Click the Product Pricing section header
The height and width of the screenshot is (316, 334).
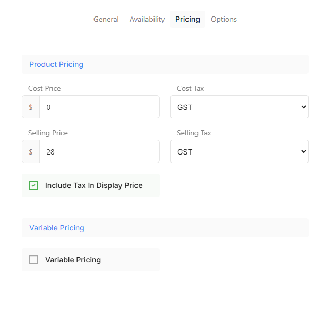tap(56, 64)
